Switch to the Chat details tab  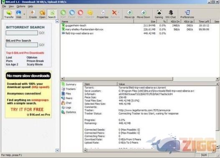point(66,103)
